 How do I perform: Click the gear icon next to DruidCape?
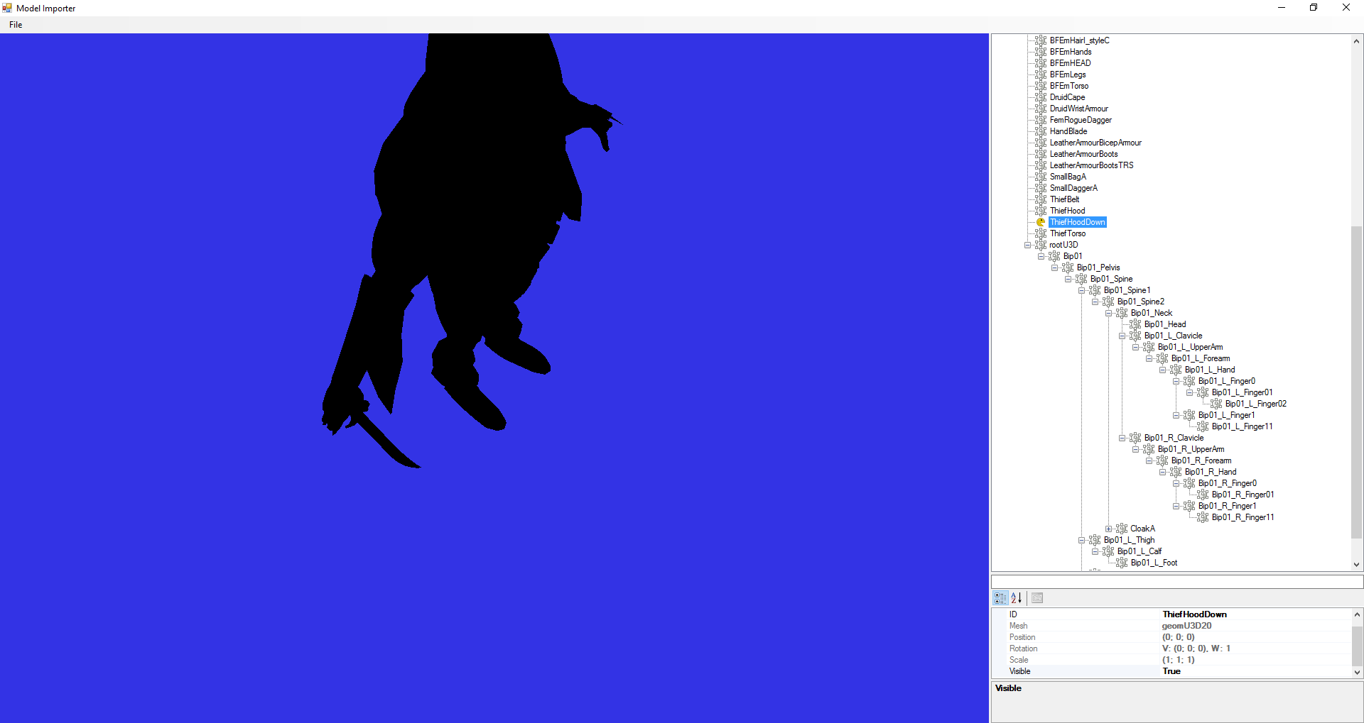coord(1041,97)
